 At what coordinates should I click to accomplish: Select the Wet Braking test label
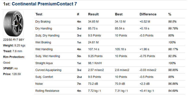43,43
